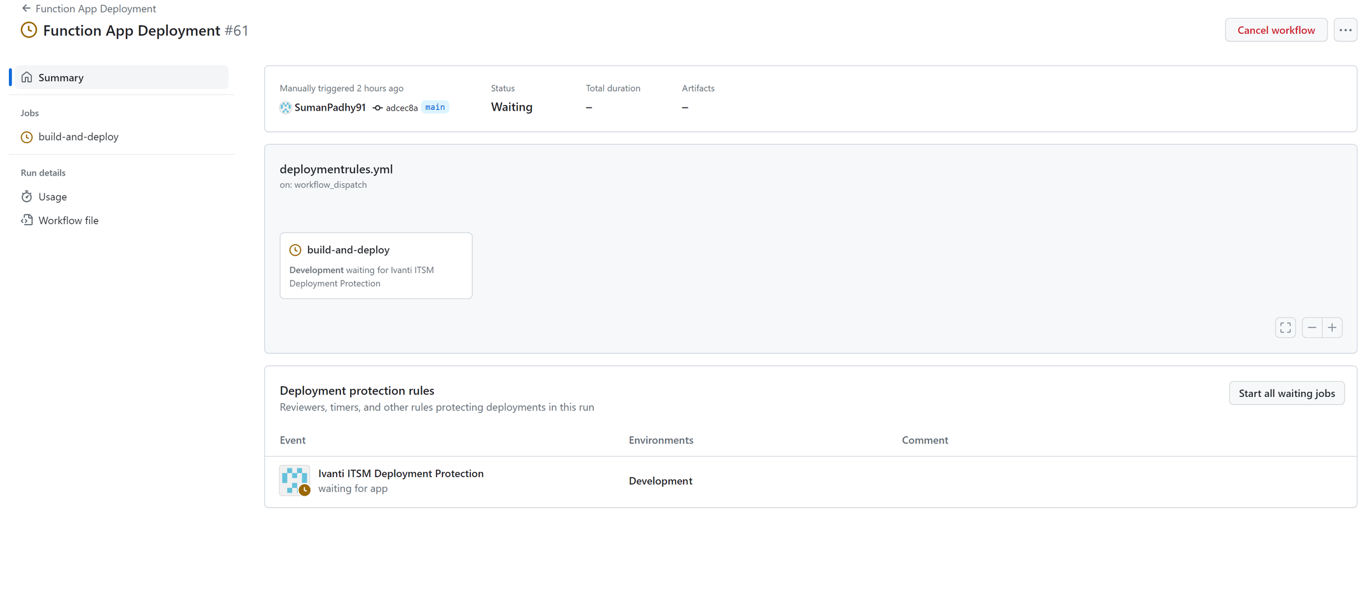The image size is (1372, 607).
Task: Click the Summary home icon
Action: tap(27, 78)
